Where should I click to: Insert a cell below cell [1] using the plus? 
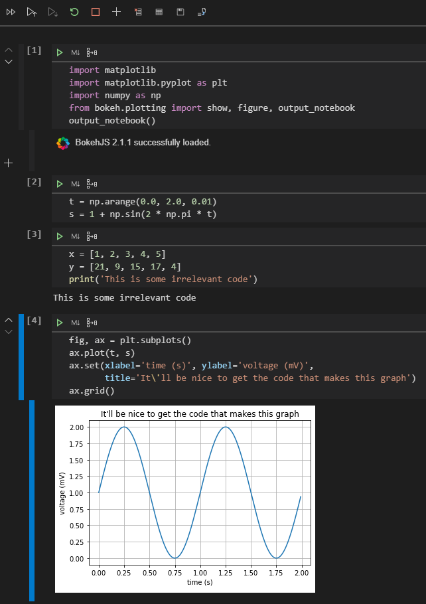click(x=8, y=163)
